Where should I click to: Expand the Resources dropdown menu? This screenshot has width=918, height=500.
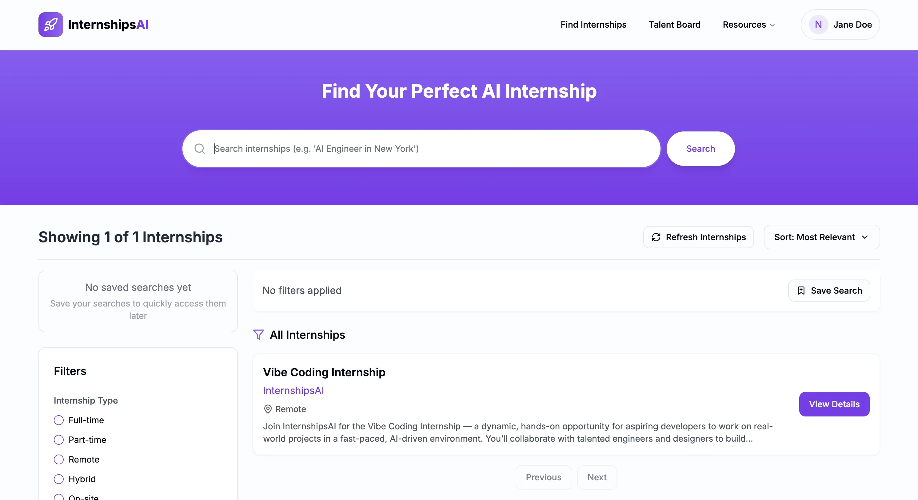749,25
